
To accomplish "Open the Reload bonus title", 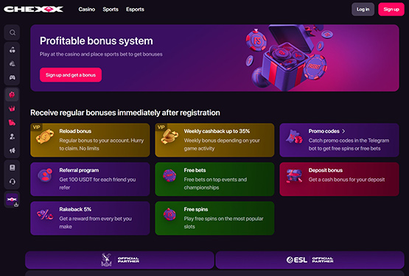I will pos(75,131).
